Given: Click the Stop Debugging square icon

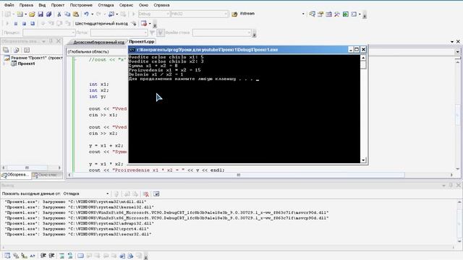Looking at the screenshot, I should 24,24.
